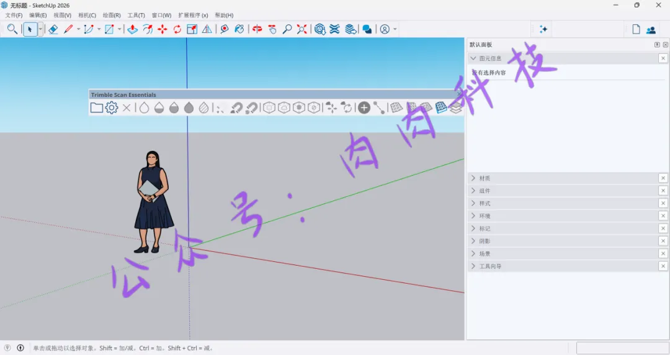Open the 编辑(E) menu
The width and height of the screenshot is (670, 355).
(38, 15)
